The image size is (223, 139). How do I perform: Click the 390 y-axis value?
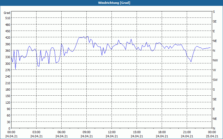pos(8,44)
